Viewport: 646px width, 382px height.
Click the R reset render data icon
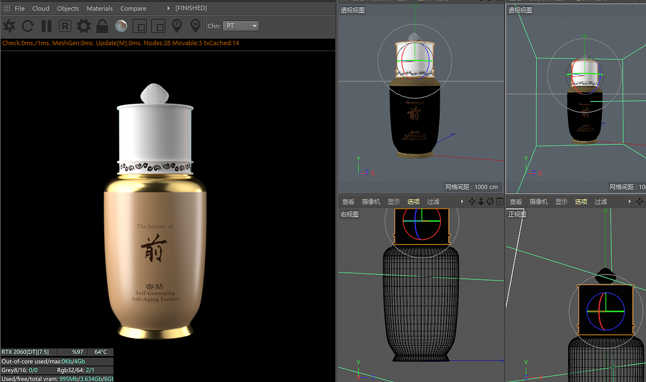click(65, 26)
